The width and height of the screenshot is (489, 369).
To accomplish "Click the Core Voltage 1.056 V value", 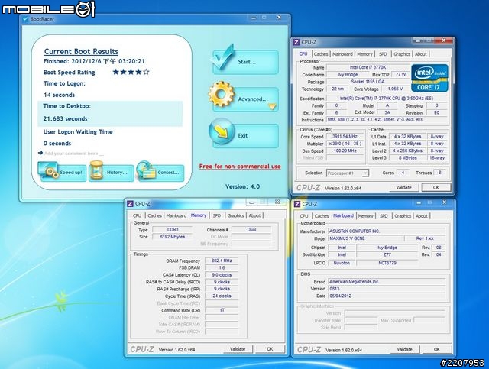I will click(x=395, y=89).
